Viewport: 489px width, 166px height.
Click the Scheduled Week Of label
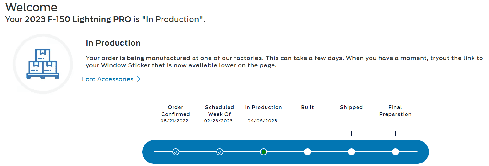coord(219,111)
